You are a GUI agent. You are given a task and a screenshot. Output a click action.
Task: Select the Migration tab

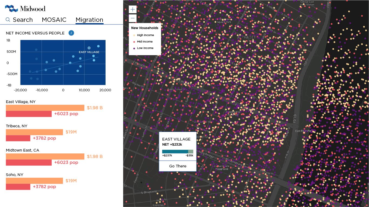89,20
